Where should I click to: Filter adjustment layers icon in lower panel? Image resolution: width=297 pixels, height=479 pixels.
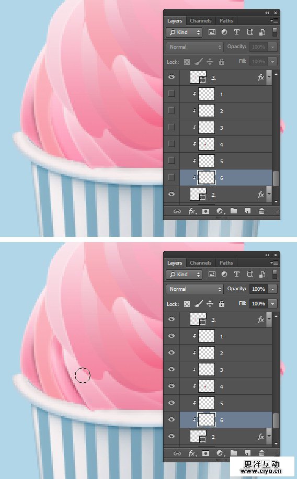point(224,274)
